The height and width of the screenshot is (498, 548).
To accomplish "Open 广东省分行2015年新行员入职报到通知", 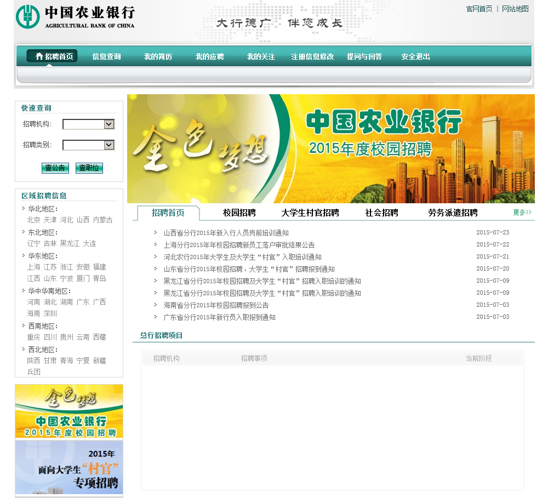I will click(x=220, y=317).
